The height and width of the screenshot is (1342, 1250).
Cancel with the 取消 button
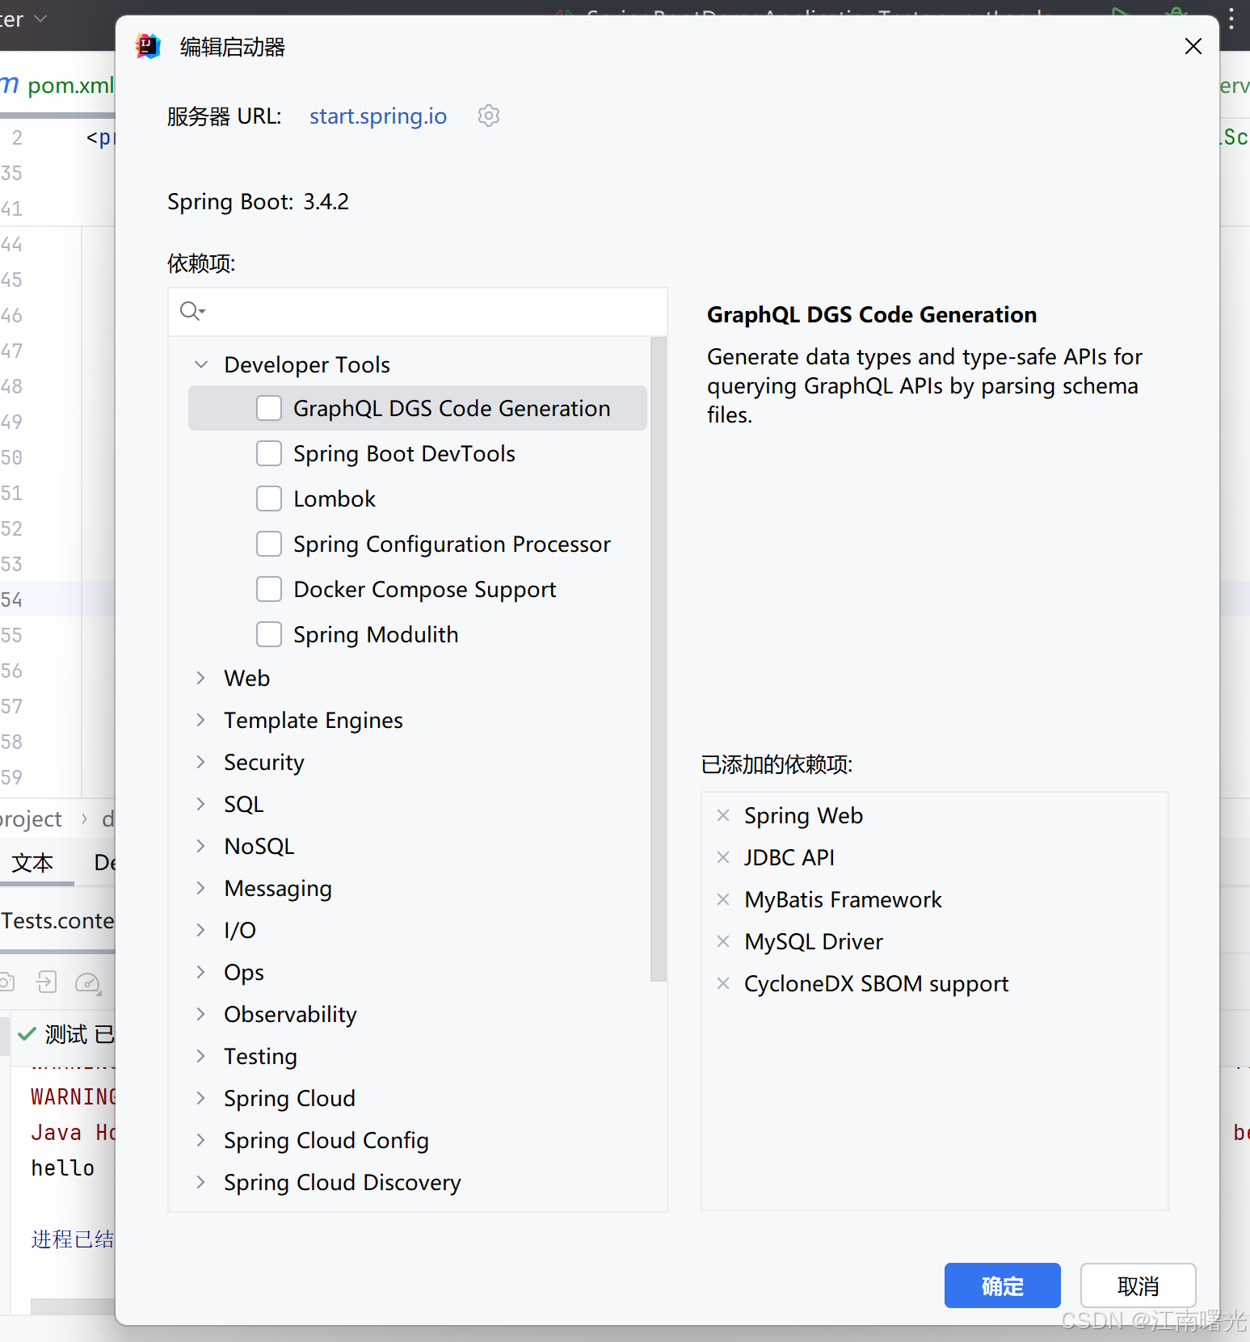1138,1285
